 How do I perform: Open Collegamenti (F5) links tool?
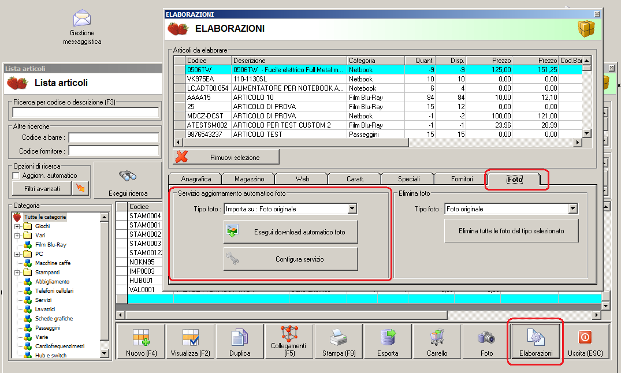(x=289, y=343)
